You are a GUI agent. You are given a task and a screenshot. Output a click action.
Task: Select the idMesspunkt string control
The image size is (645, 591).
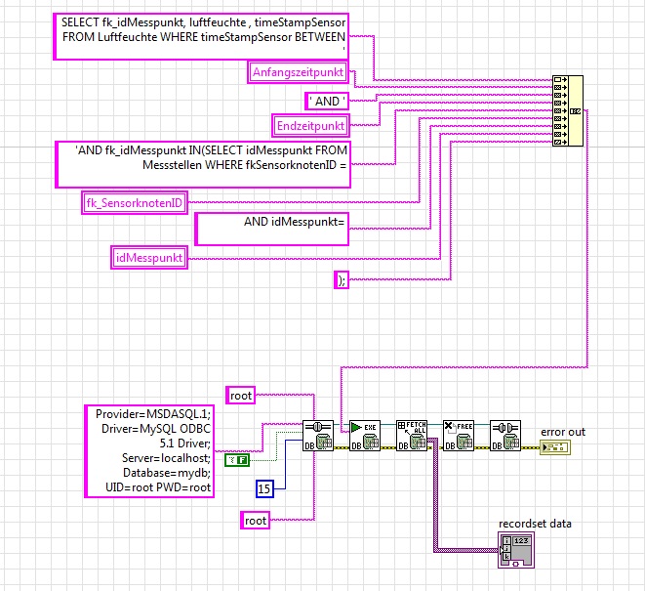coord(149,258)
